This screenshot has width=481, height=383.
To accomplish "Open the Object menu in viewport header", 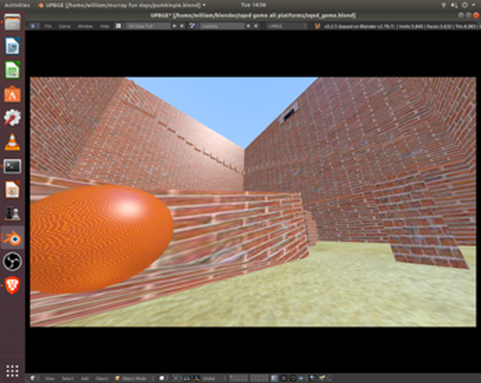I will pos(102,379).
